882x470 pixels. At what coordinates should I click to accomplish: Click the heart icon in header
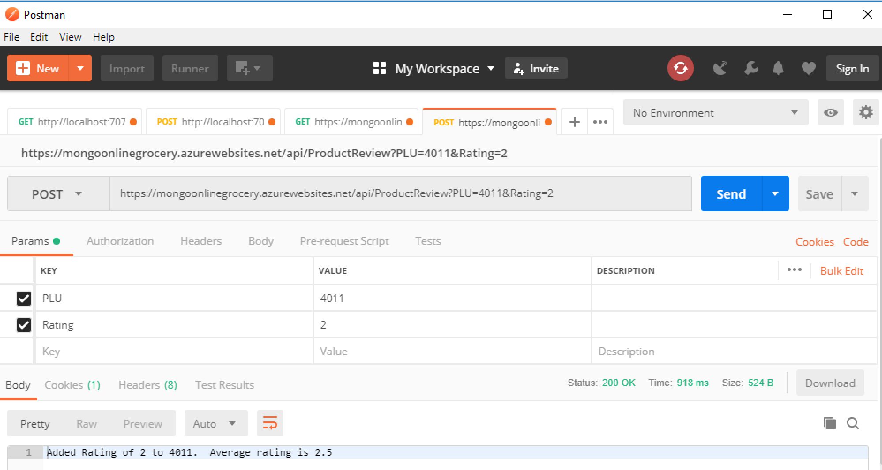tap(808, 68)
